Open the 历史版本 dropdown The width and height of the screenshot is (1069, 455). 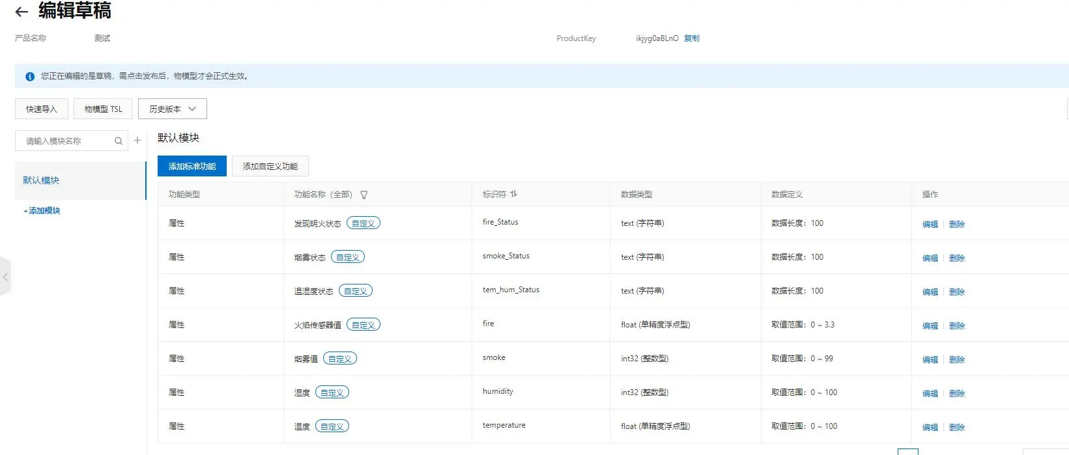pyautogui.click(x=173, y=109)
